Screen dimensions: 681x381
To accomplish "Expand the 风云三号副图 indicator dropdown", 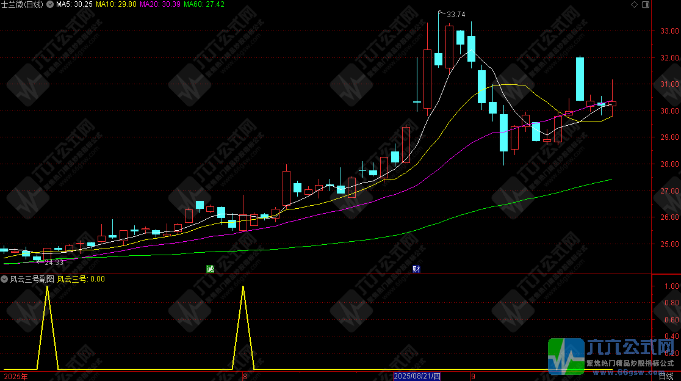I will [x=4, y=279].
